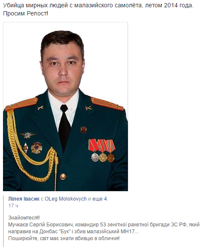The height and width of the screenshot is (247, 204).
Task: Click the '17 ч' post timestamp
Action: [13, 206]
